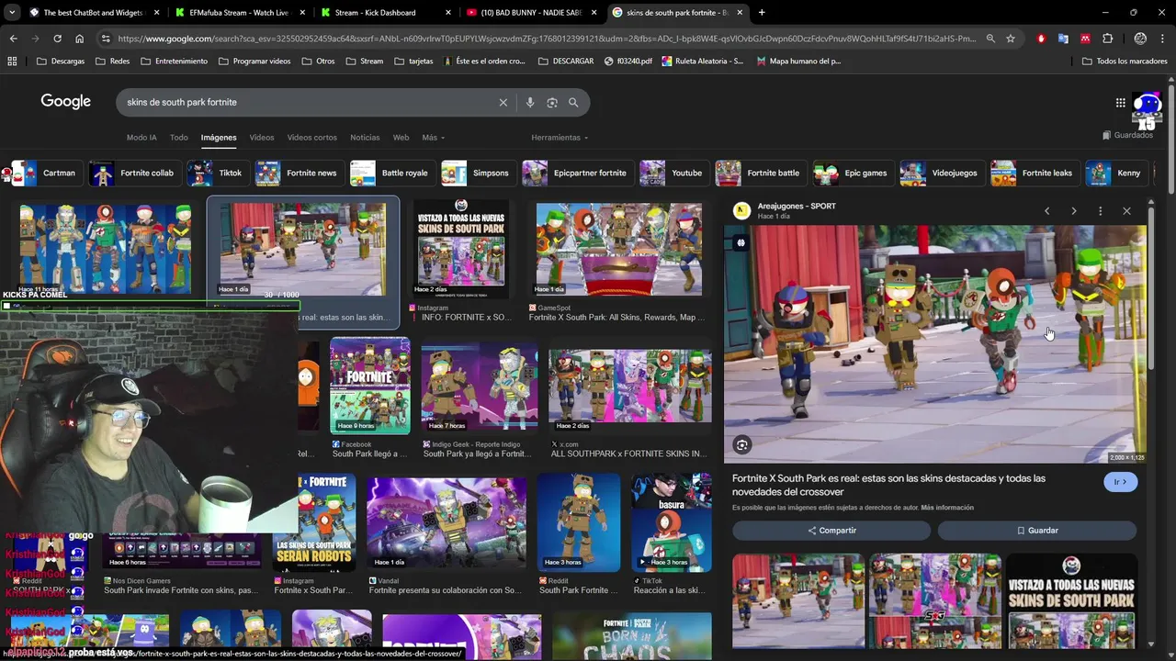Viewport: 1176px width, 661px height.
Task: Run the search with the magnifier icon
Action: click(573, 103)
